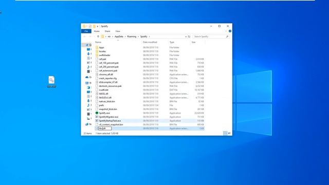Click the d3dcompiler_47.dll file icon

(x=97, y=82)
